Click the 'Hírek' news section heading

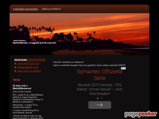(x=17, y=80)
